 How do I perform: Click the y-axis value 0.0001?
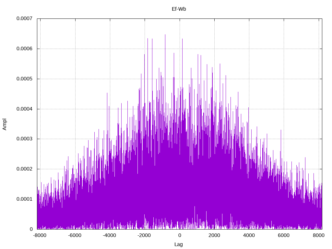(25, 199)
